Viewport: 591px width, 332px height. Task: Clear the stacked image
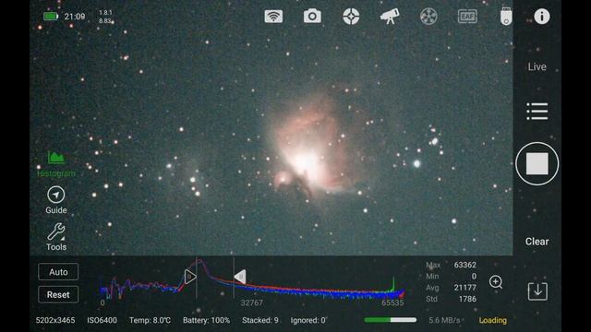537,242
